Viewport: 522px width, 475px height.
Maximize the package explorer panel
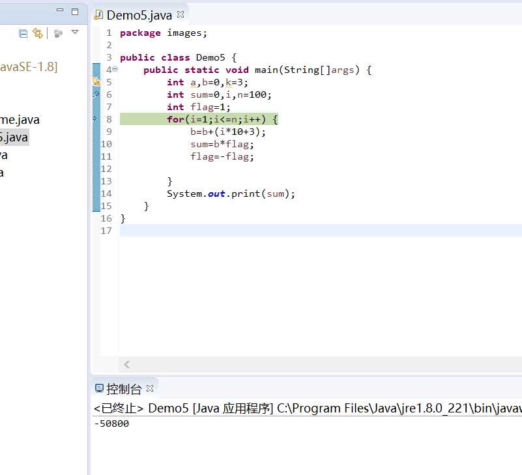pos(75,11)
